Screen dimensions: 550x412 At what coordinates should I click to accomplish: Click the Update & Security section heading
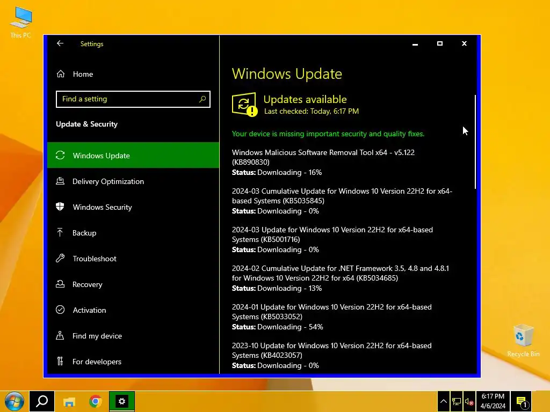click(86, 124)
